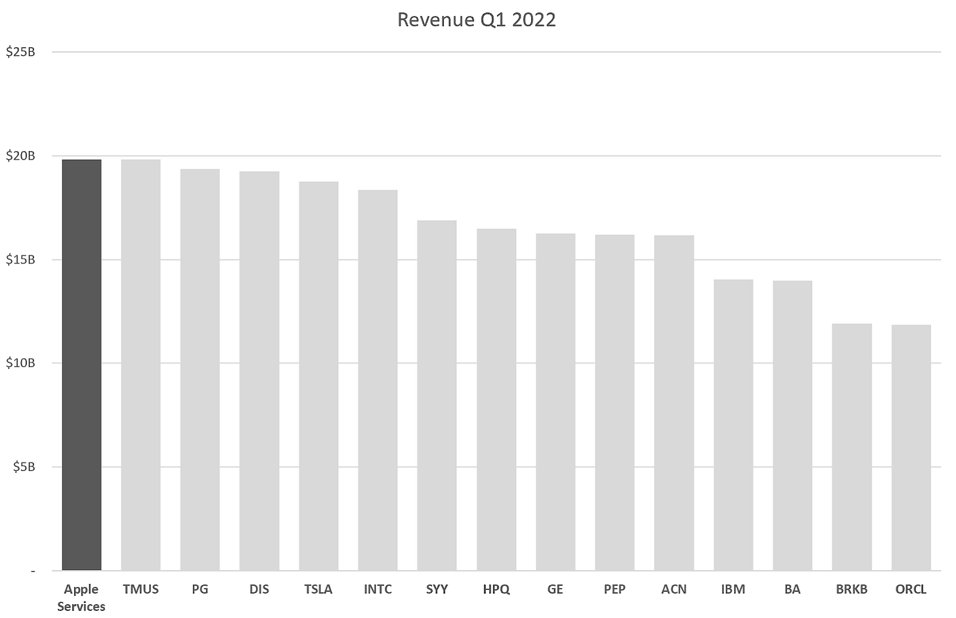Click the TMUS axis label
The height and width of the screenshot is (618, 956).
(x=141, y=589)
